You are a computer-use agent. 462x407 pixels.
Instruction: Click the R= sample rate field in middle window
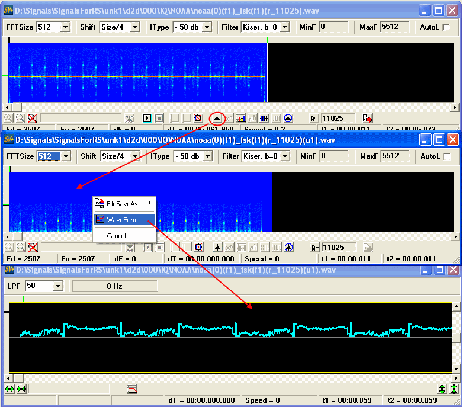(338, 247)
